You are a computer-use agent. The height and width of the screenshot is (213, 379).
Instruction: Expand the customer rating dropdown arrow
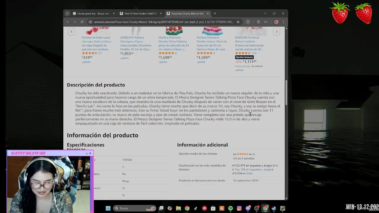250,154
